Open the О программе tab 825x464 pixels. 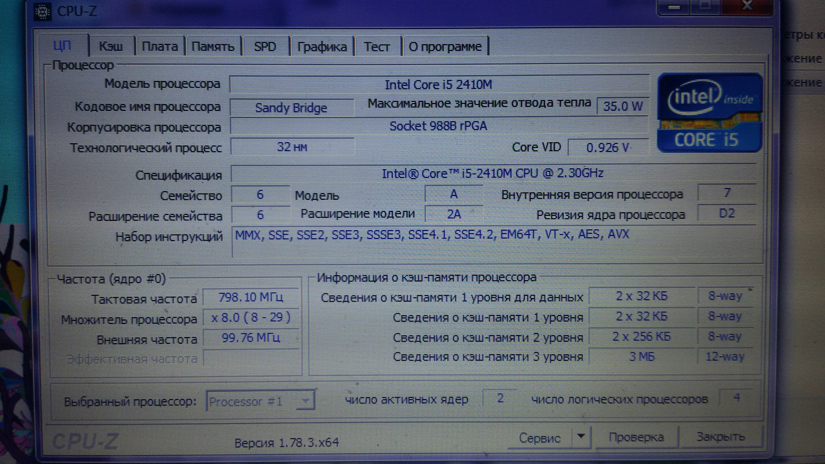point(445,46)
